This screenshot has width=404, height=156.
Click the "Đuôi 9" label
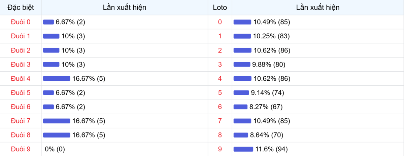(x=21, y=149)
